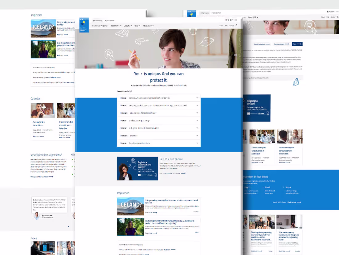Click the Read more arrow on the ICELAND article

pos(155,212)
